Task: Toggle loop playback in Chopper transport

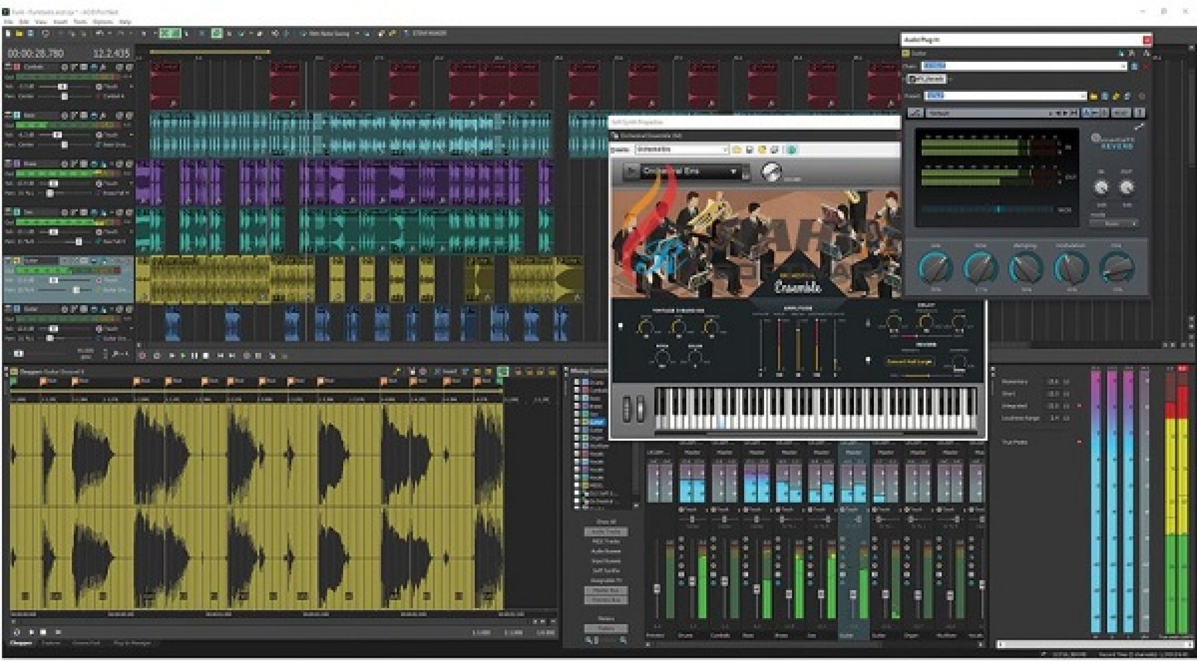Action: 16,632
